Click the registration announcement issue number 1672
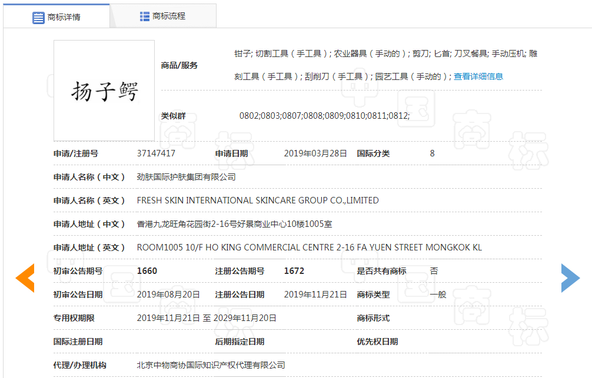Image resolution: width=592 pixels, height=378 pixels. point(294,271)
